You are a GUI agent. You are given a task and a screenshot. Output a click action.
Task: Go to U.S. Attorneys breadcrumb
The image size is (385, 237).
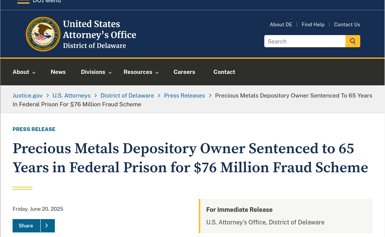(72, 96)
